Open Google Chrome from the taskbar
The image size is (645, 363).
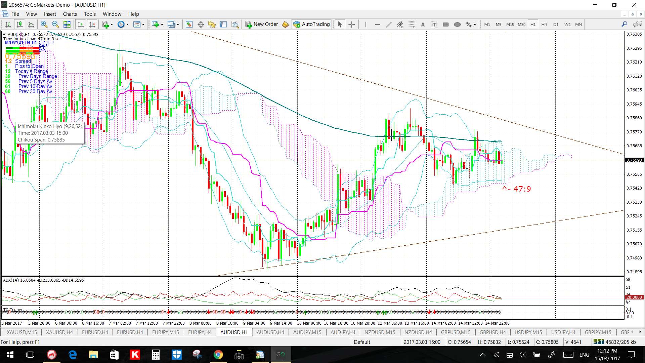218,355
